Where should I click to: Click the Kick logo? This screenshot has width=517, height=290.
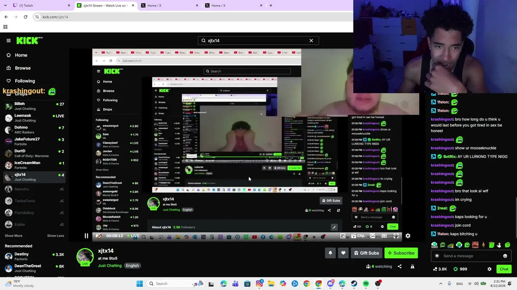[x=29, y=40]
